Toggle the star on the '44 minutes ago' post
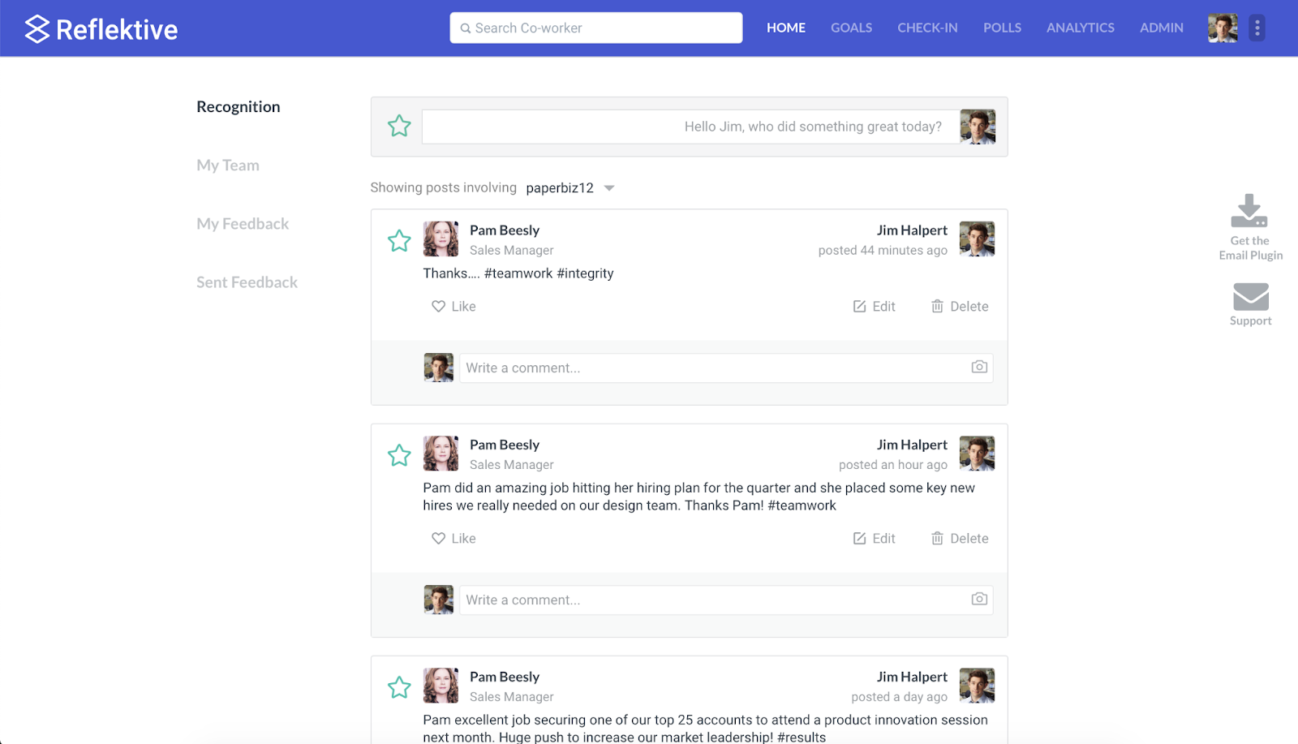This screenshot has width=1298, height=744. tap(399, 240)
